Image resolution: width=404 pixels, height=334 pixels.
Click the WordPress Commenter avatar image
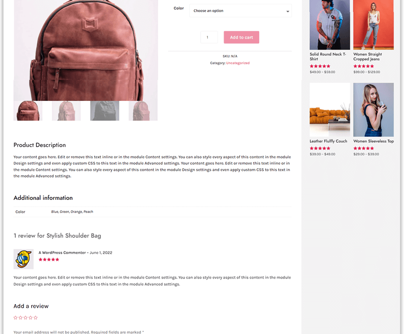click(23, 259)
